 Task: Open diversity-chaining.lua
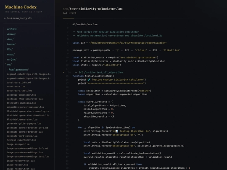[21, 103]
